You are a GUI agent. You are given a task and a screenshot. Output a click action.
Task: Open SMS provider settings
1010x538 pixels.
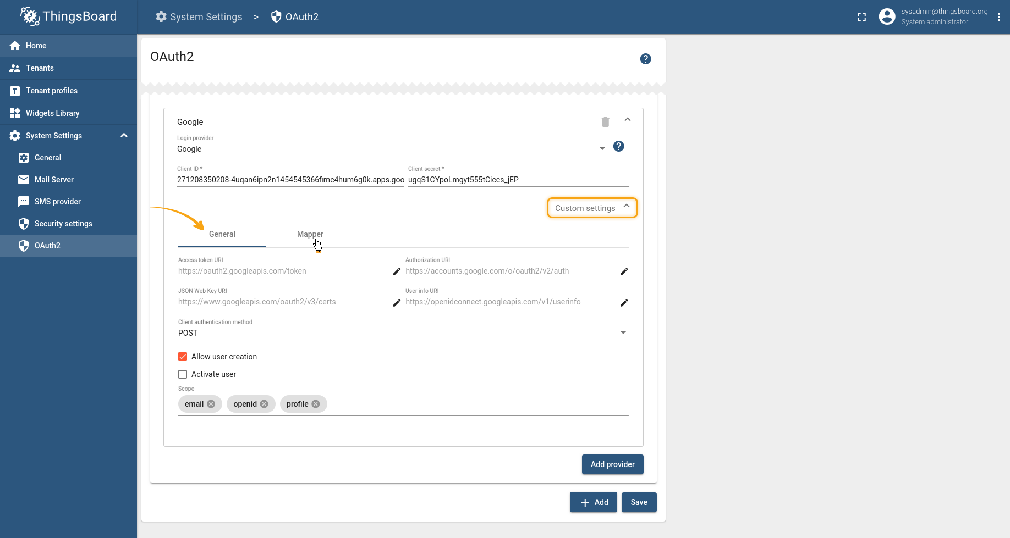coord(68,202)
